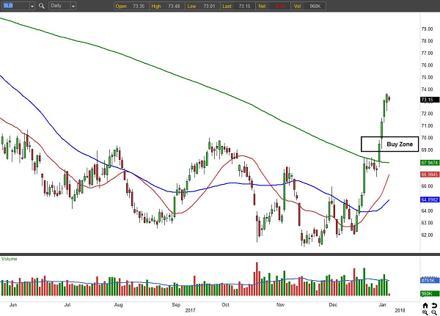
Task: Click the green 67.9474 moving average tag
Action: click(x=409, y=163)
